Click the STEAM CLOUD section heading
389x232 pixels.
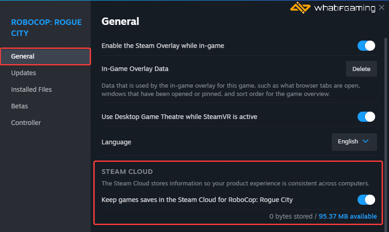point(127,172)
